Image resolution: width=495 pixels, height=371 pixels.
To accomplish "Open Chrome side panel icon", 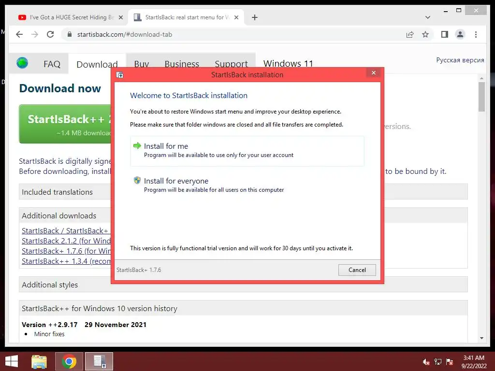I will point(445,34).
